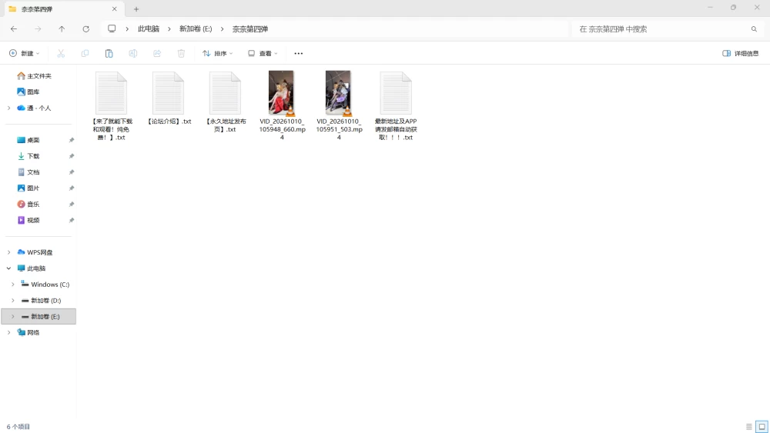Image resolution: width=770 pixels, height=433 pixels.
Task: Click the forward navigation arrow
Action: click(x=38, y=29)
